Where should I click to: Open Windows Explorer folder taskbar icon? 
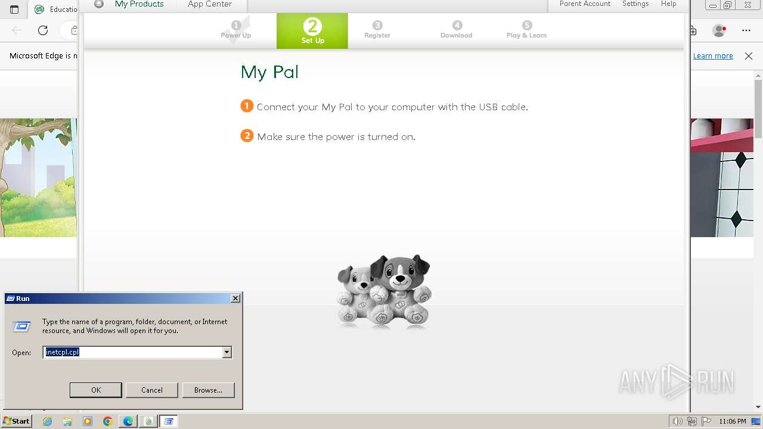click(67, 421)
